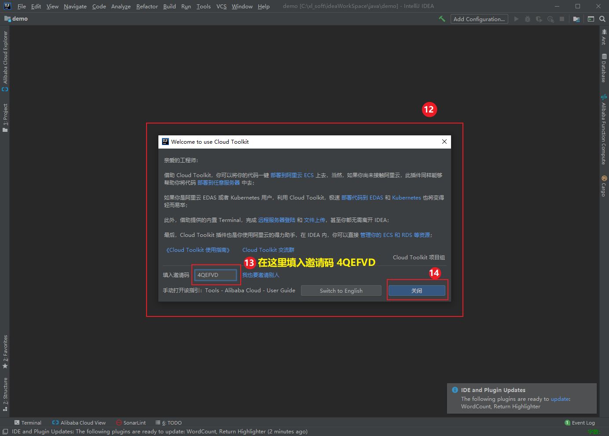Viewport: 609px width, 436px height.
Task: Click the Profiler run icon in the toolbar
Action: (550, 19)
